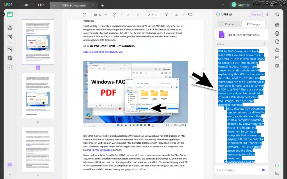
Task: Click the page number field 2 / 6
Action: click(152, 15)
